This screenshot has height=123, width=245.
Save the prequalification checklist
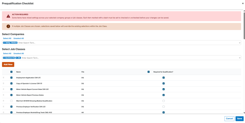click(x=240, y=119)
